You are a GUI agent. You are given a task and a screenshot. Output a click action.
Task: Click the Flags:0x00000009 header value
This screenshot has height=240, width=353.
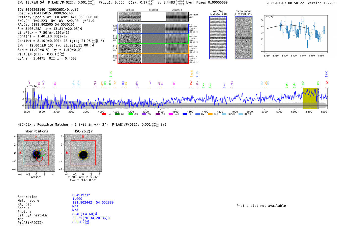[x=212, y=3]
